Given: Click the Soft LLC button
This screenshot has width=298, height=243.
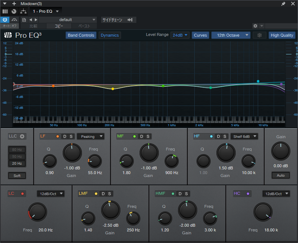Looking at the screenshot, I should pyautogui.click(x=17, y=176).
